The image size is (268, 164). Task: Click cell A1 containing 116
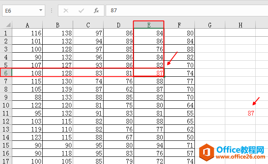coord(27,33)
